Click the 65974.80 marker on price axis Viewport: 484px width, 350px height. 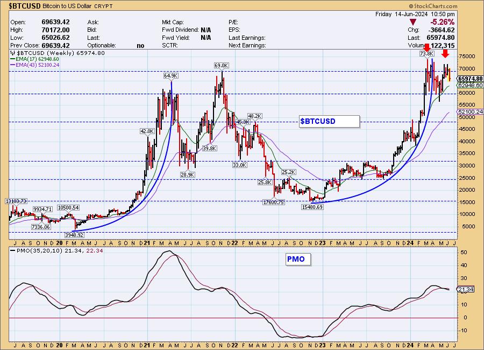471,79
